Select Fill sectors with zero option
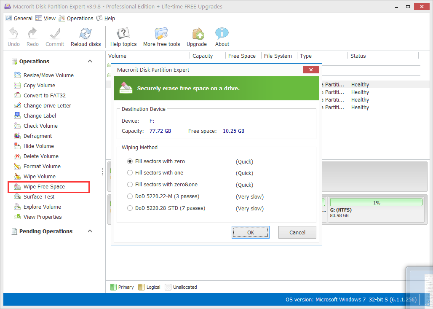The height and width of the screenshot is (309, 433). [130, 161]
